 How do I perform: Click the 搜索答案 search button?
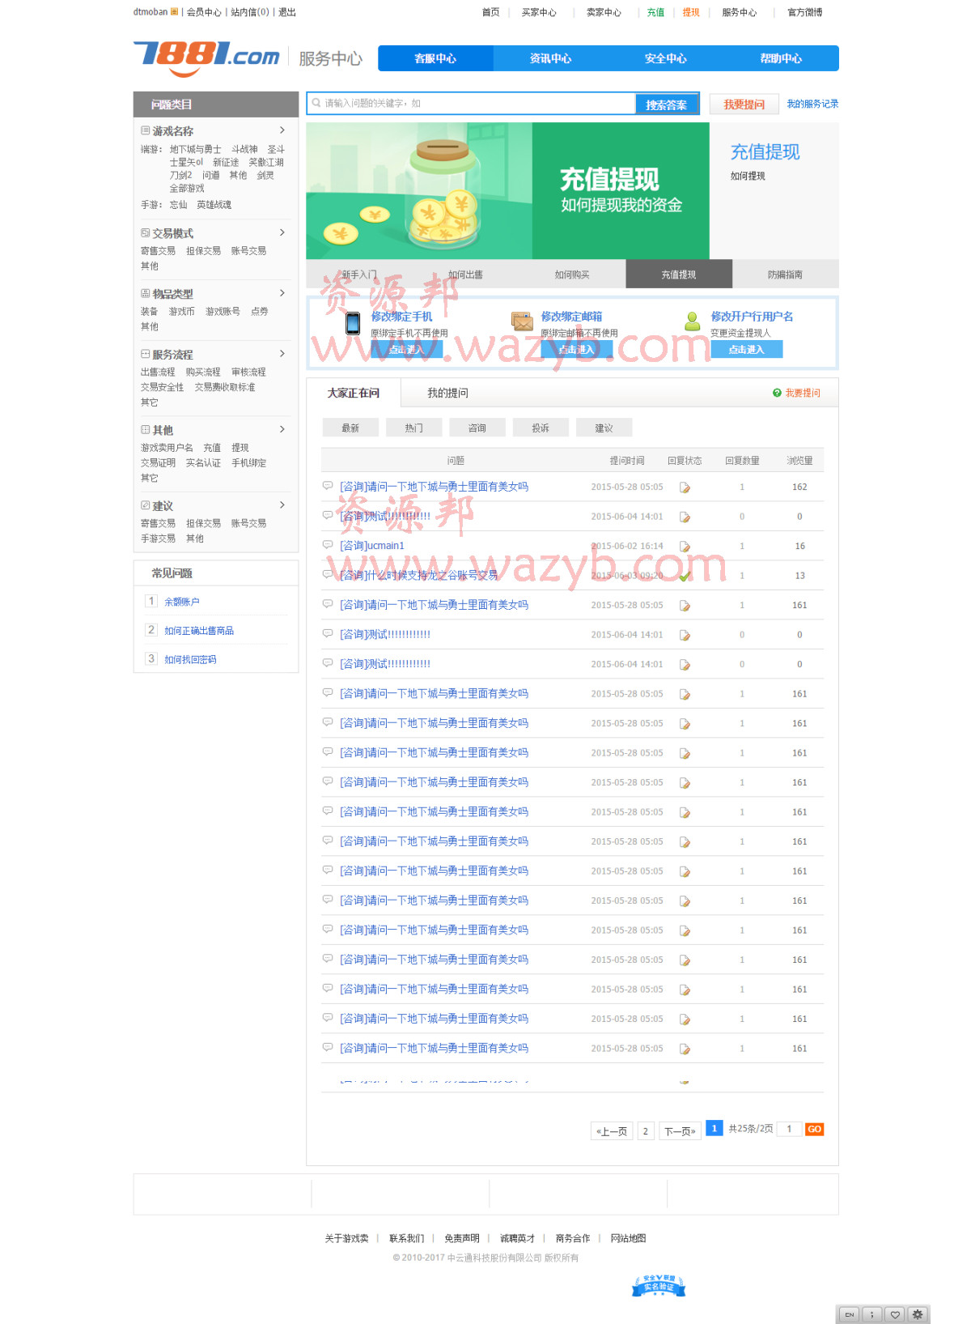tap(667, 104)
